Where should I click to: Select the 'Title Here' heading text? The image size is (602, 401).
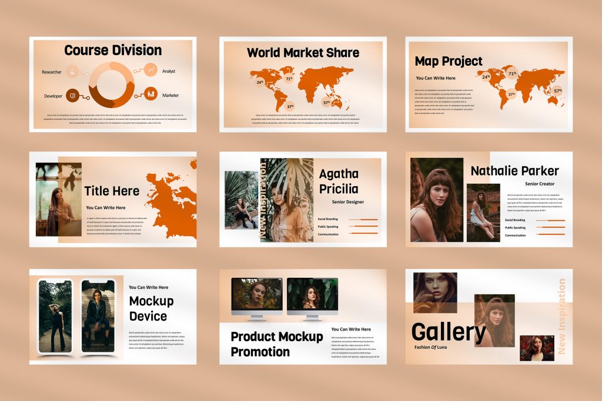point(112,191)
